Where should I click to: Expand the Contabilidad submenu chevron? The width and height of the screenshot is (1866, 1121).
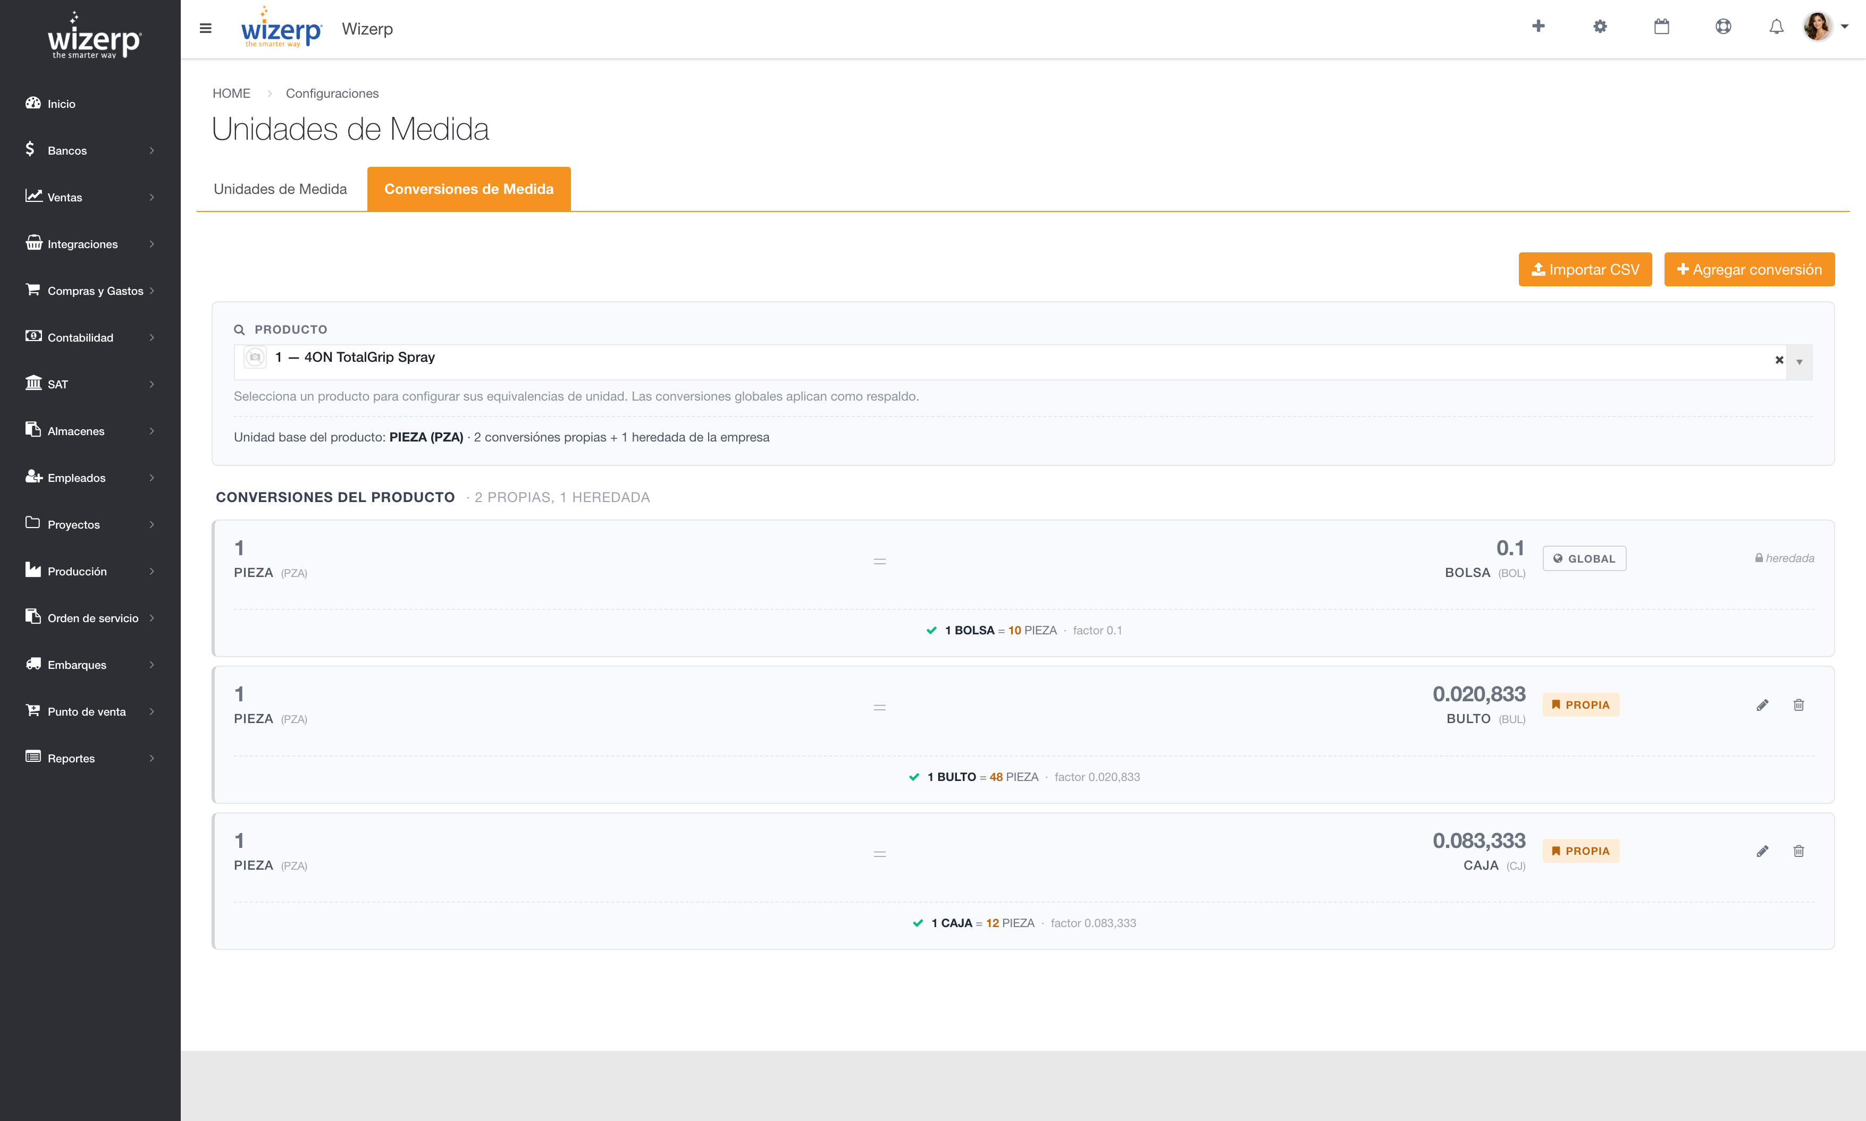(x=152, y=338)
